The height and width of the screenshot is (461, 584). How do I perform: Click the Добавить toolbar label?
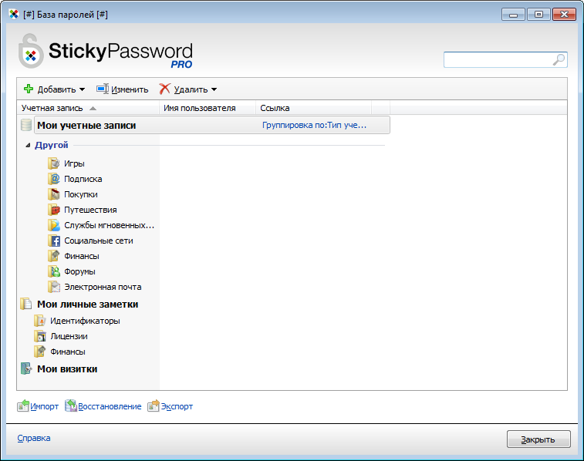point(56,89)
